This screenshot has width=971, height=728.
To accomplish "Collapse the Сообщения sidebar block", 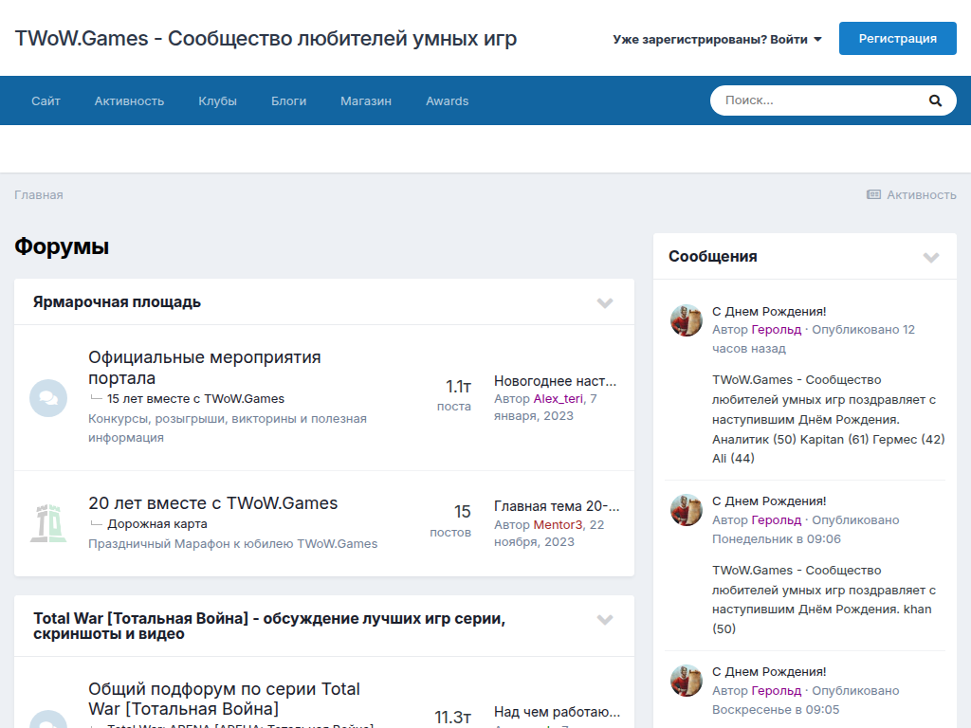I will click(931, 257).
